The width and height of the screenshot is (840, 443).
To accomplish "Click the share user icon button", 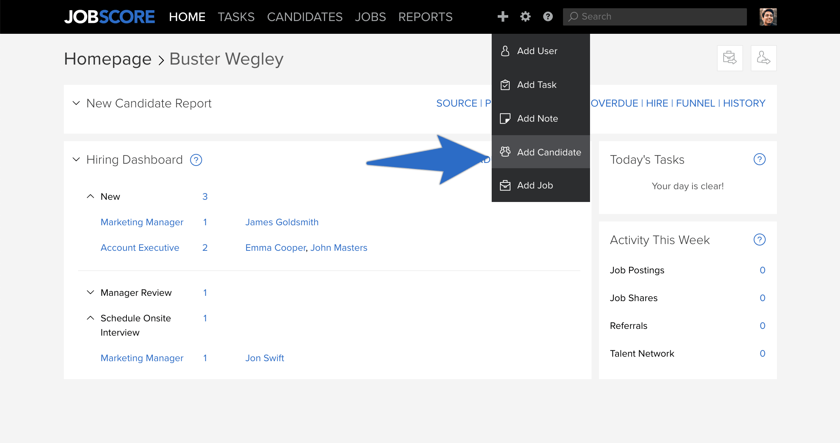I will (763, 58).
